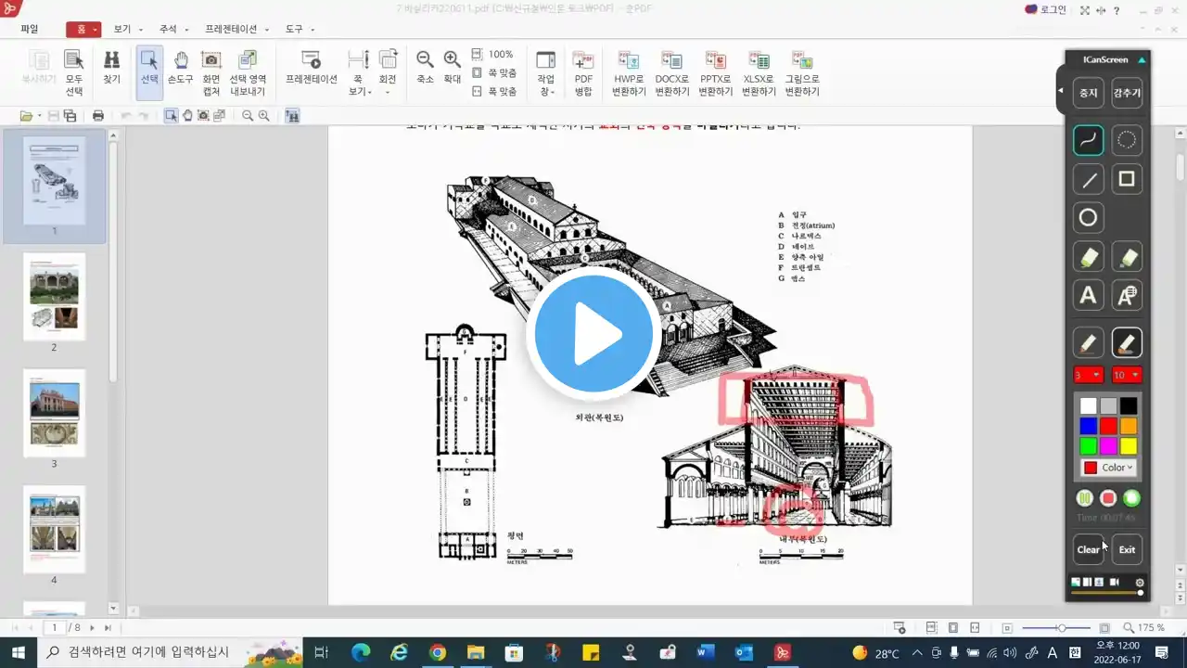Click the white-green record button in ICanScreen

pyautogui.click(x=1131, y=498)
